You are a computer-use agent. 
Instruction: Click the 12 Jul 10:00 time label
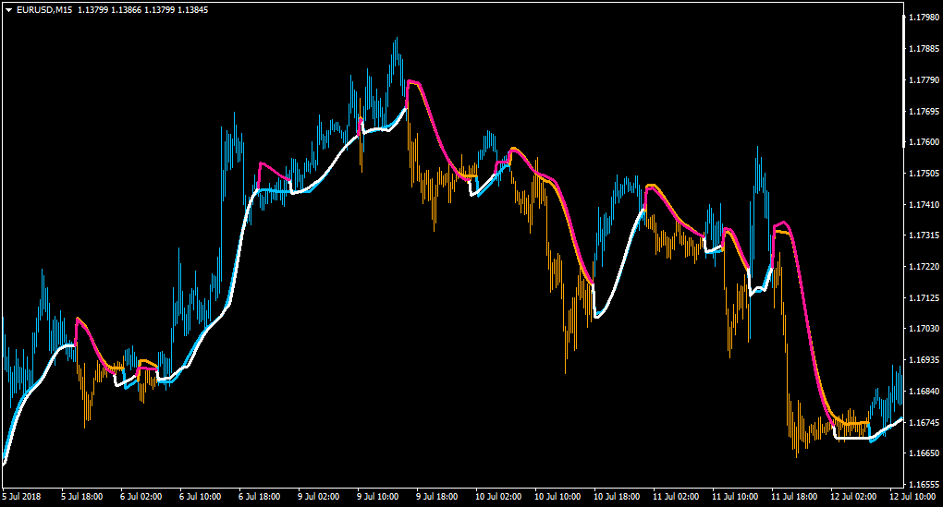912,497
